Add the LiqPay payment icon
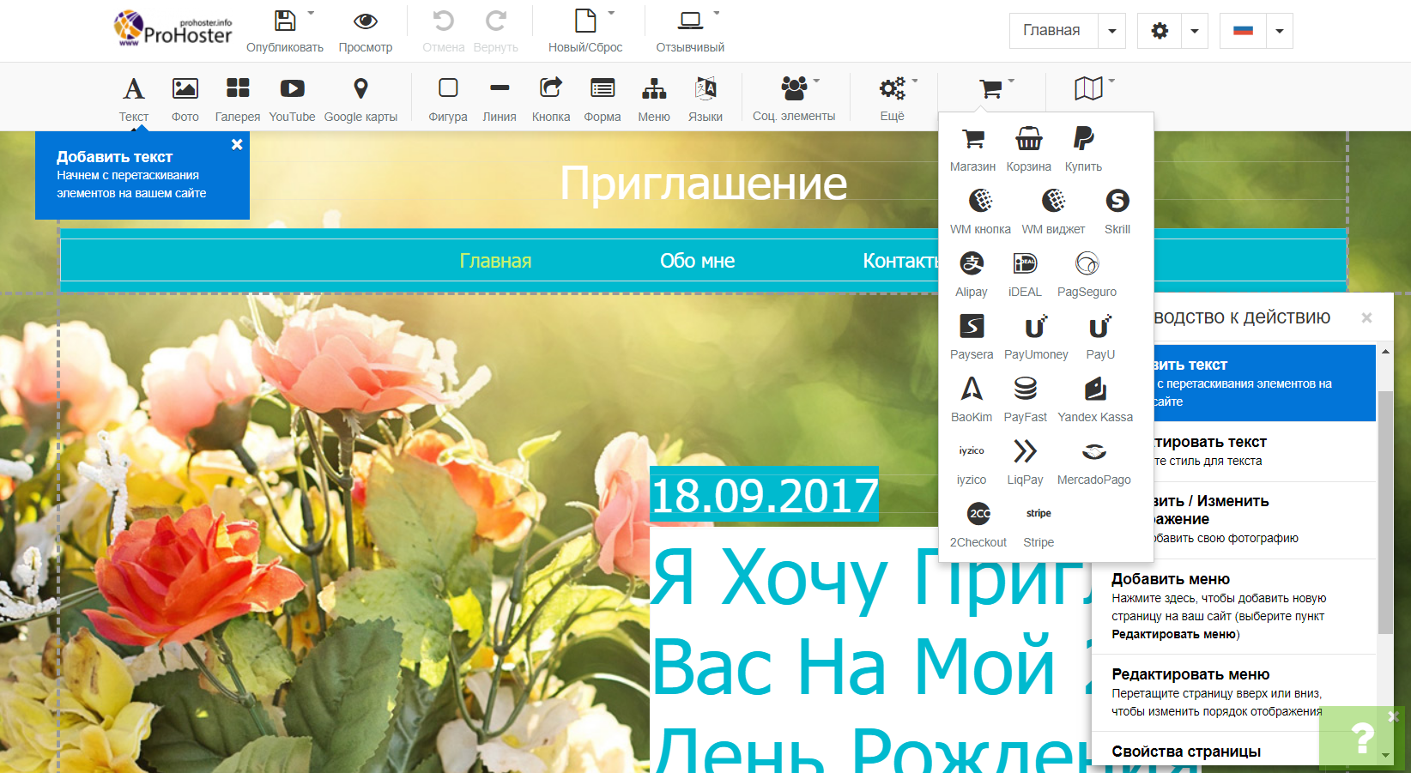The width and height of the screenshot is (1411, 773). click(x=1025, y=461)
